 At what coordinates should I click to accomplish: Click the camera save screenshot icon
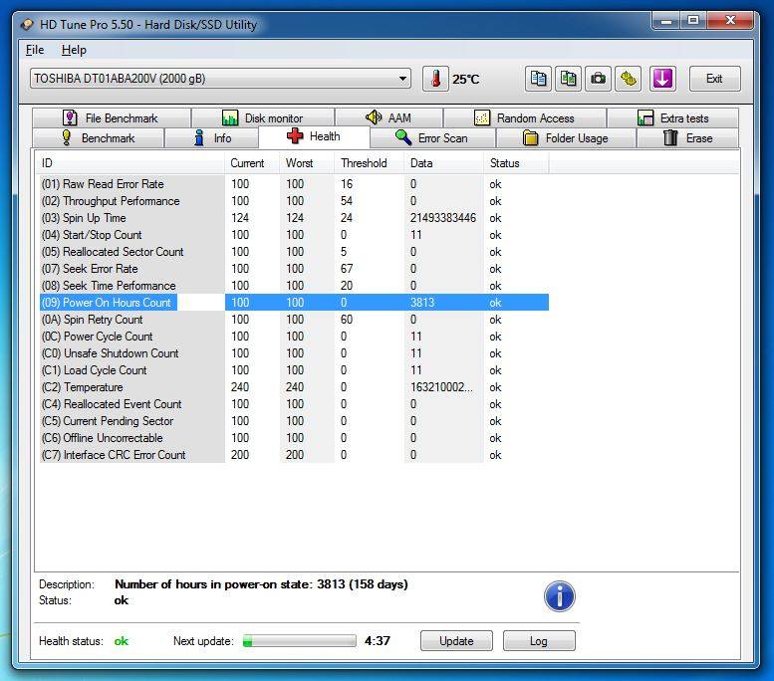tap(599, 79)
